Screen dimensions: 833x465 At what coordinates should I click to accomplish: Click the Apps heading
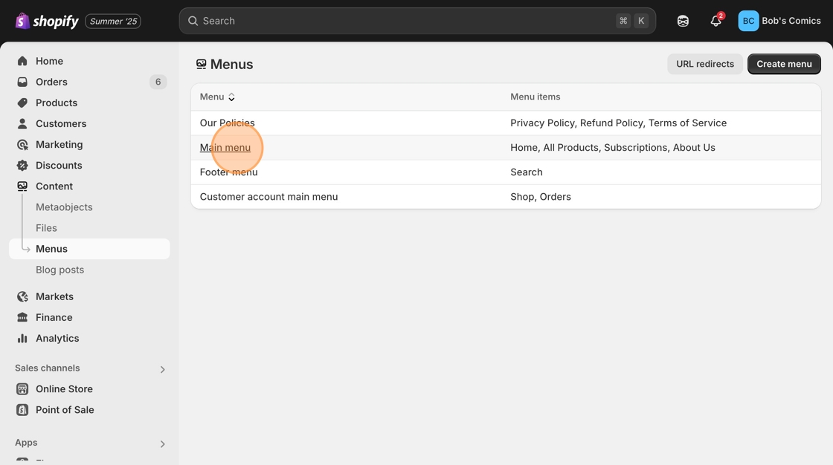point(26,443)
